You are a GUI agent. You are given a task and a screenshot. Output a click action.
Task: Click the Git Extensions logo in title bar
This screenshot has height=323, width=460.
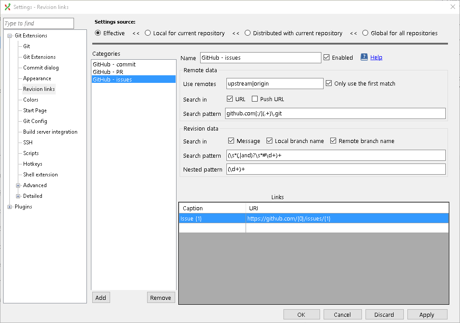pos(8,7)
